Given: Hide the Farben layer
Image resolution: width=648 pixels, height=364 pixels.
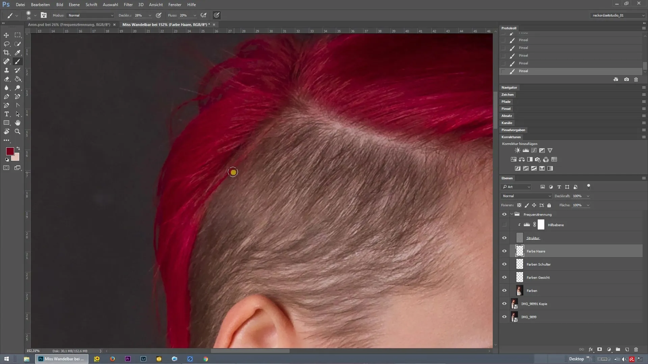Looking at the screenshot, I should [504, 291].
